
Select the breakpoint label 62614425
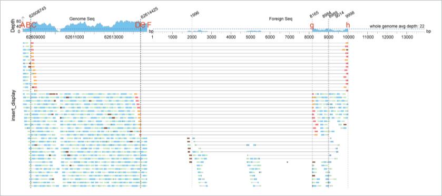click(x=149, y=13)
